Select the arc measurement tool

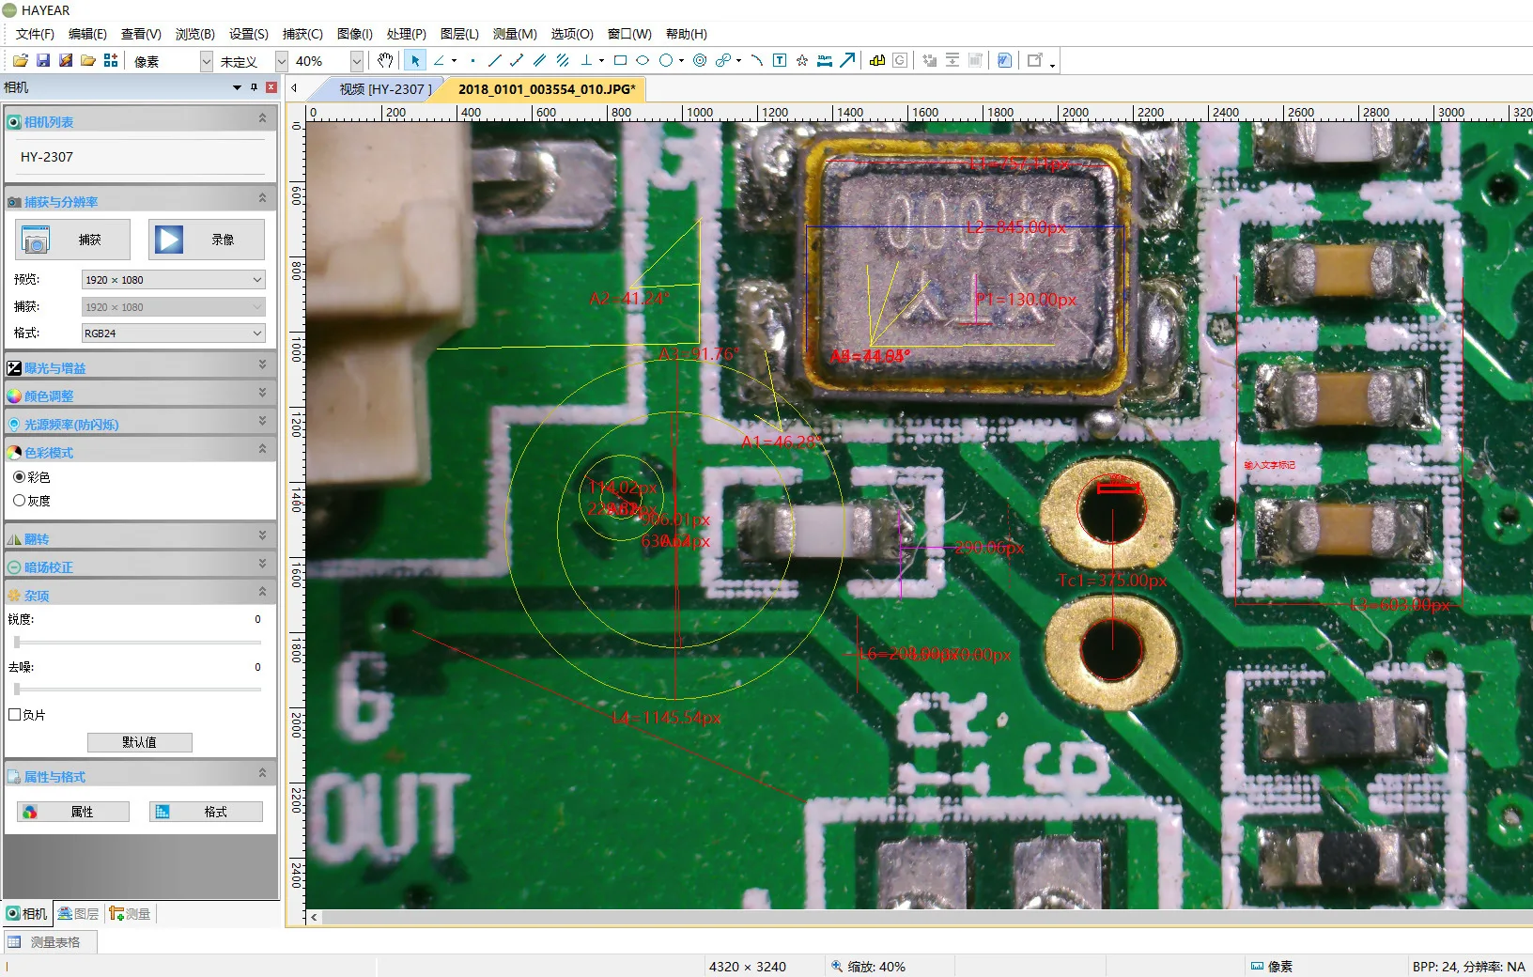click(756, 61)
